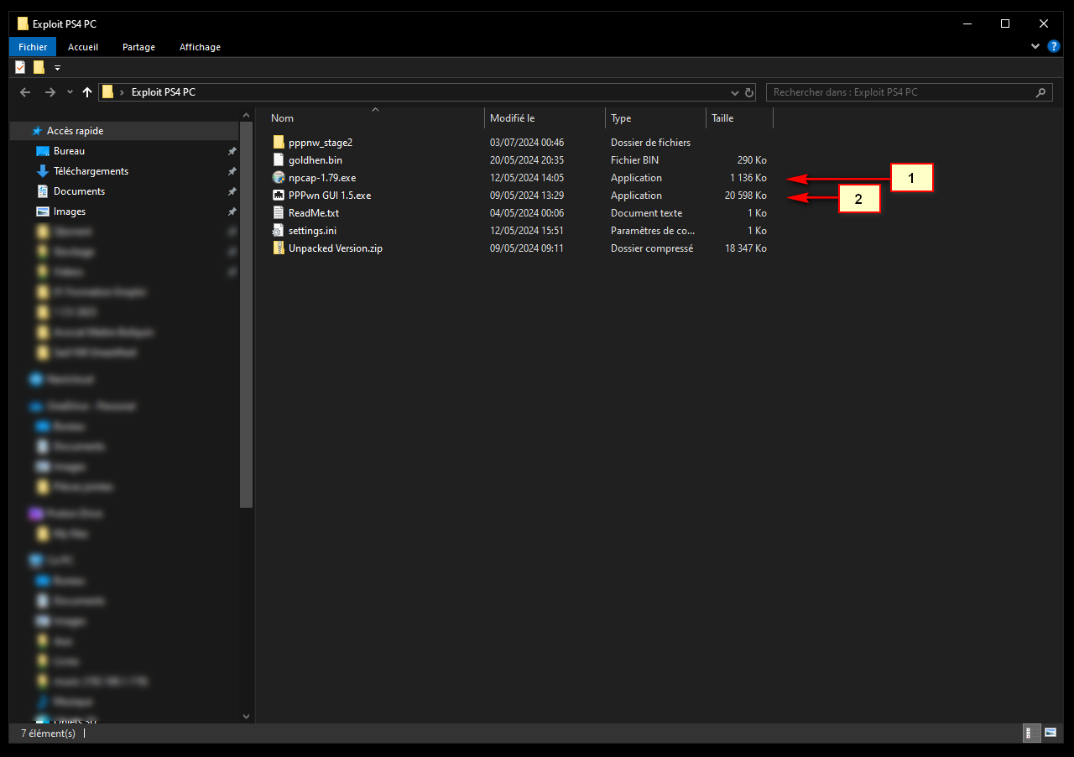Screen dimensions: 1074x757
Task: Open the quick access toolbar customize dropdown
Action: point(57,67)
